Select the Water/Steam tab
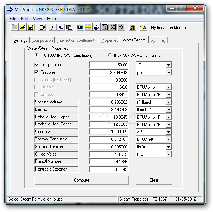Viewport: 213px width, 212px height. coord(134,40)
